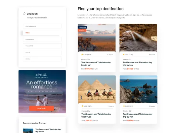Screen dimensions: 176x133
Task: Select Switzerland in location list
Action: coord(42,26)
